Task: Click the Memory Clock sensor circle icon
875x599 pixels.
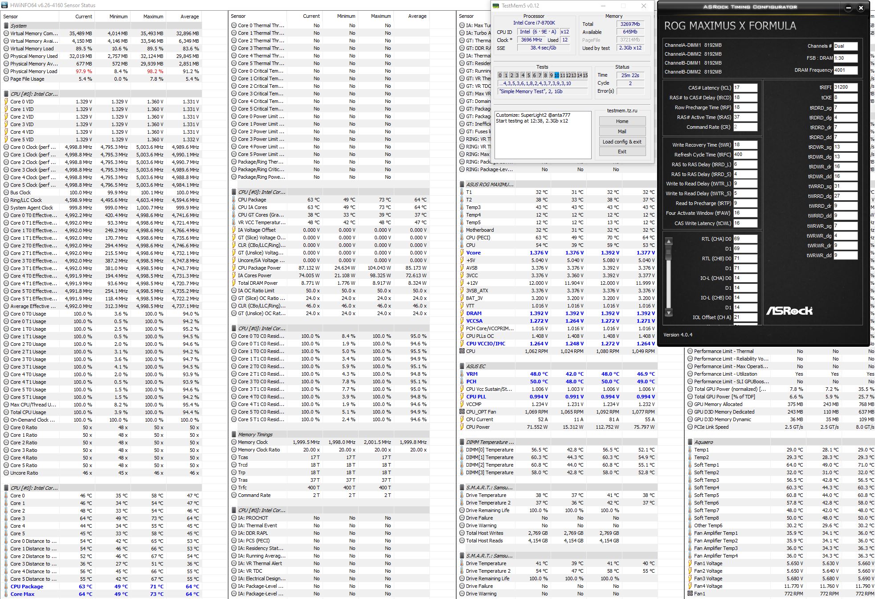Action: [x=234, y=442]
